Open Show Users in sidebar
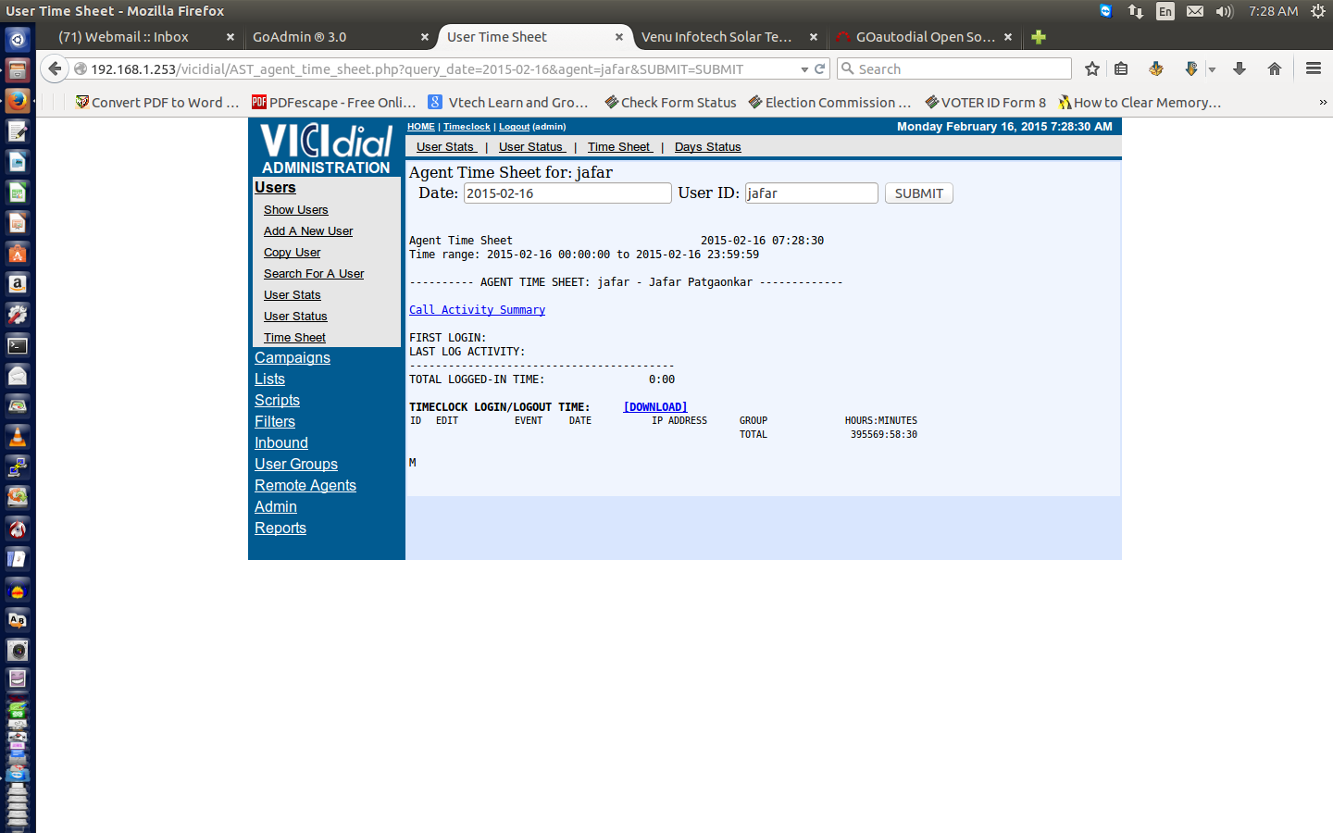This screenshot has width=1333, height=833. pyautogui.click(x=295, y=210)
